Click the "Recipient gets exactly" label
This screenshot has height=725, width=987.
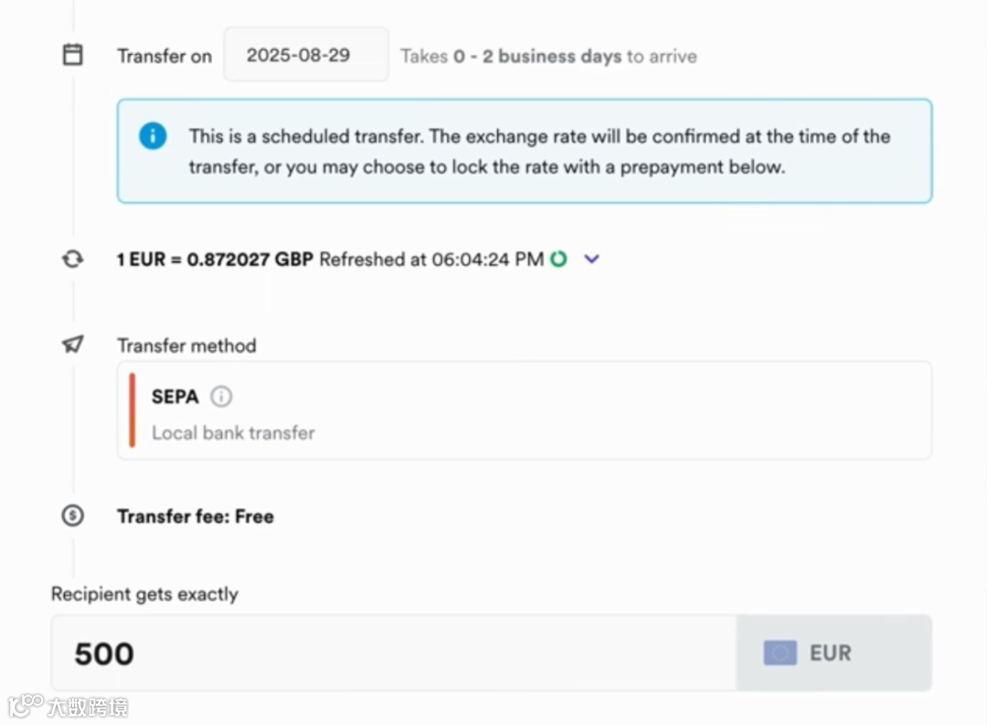[x=144, y=594]
